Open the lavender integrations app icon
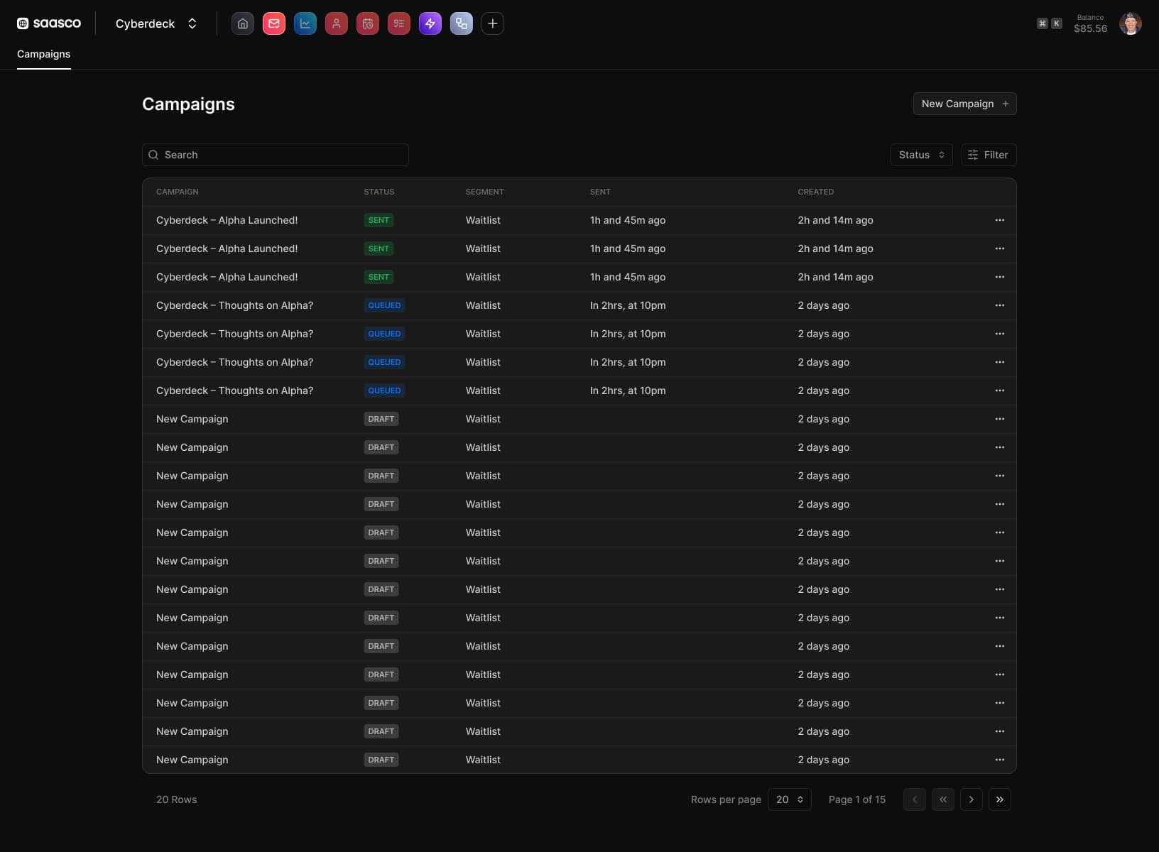 click(x=461, y=23)
